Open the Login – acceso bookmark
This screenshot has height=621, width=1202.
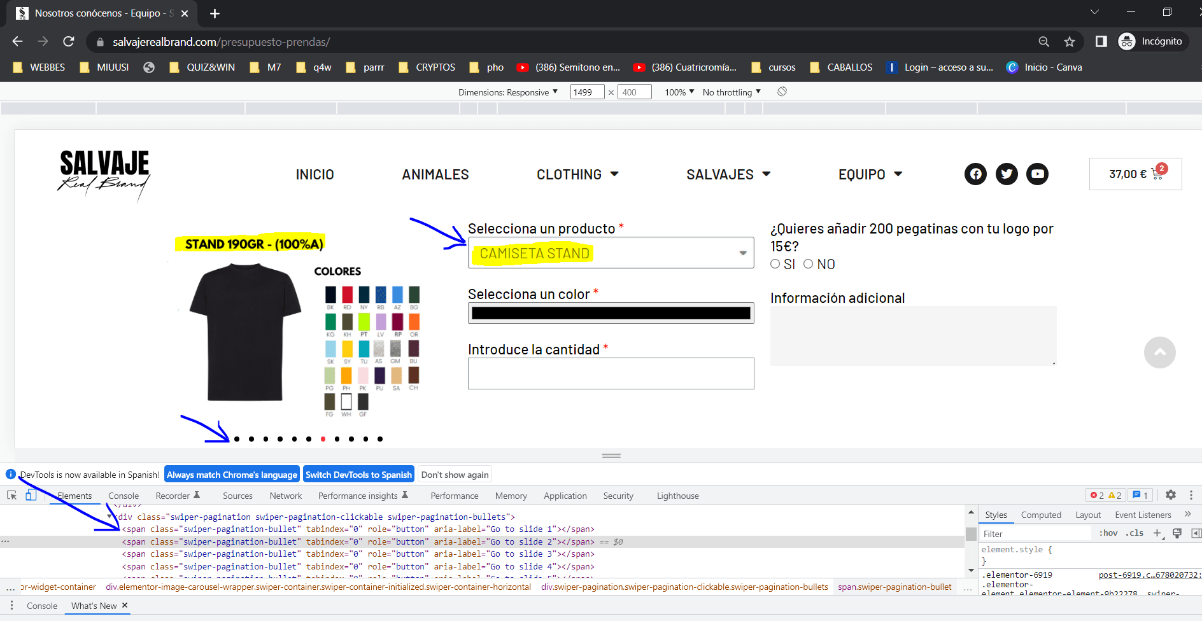[x=940, y=67]
